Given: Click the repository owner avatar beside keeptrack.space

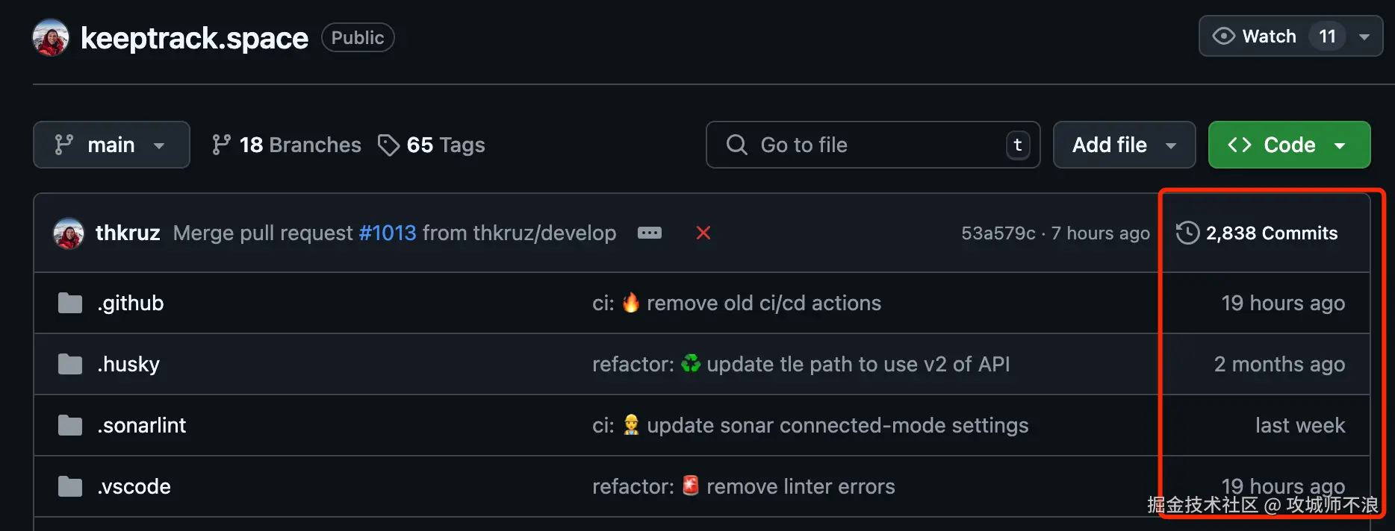Looking at the screenshot, I should pyautogui.click(x=51, y=37).
